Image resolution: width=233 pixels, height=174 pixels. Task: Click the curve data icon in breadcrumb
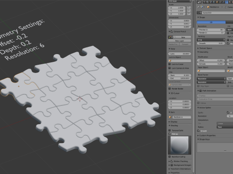[226, 7]
